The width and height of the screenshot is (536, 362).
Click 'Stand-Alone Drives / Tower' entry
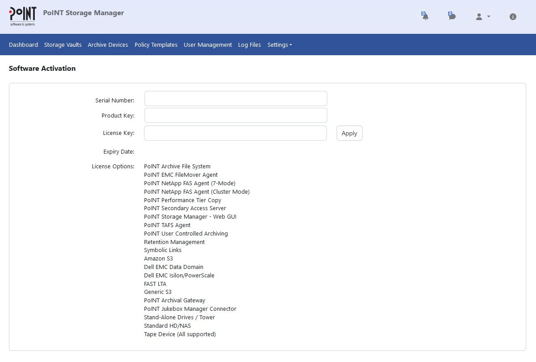point(179,317)
